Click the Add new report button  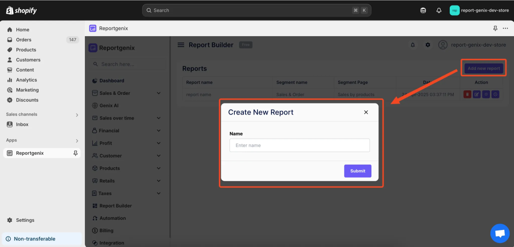pos(483,68)
